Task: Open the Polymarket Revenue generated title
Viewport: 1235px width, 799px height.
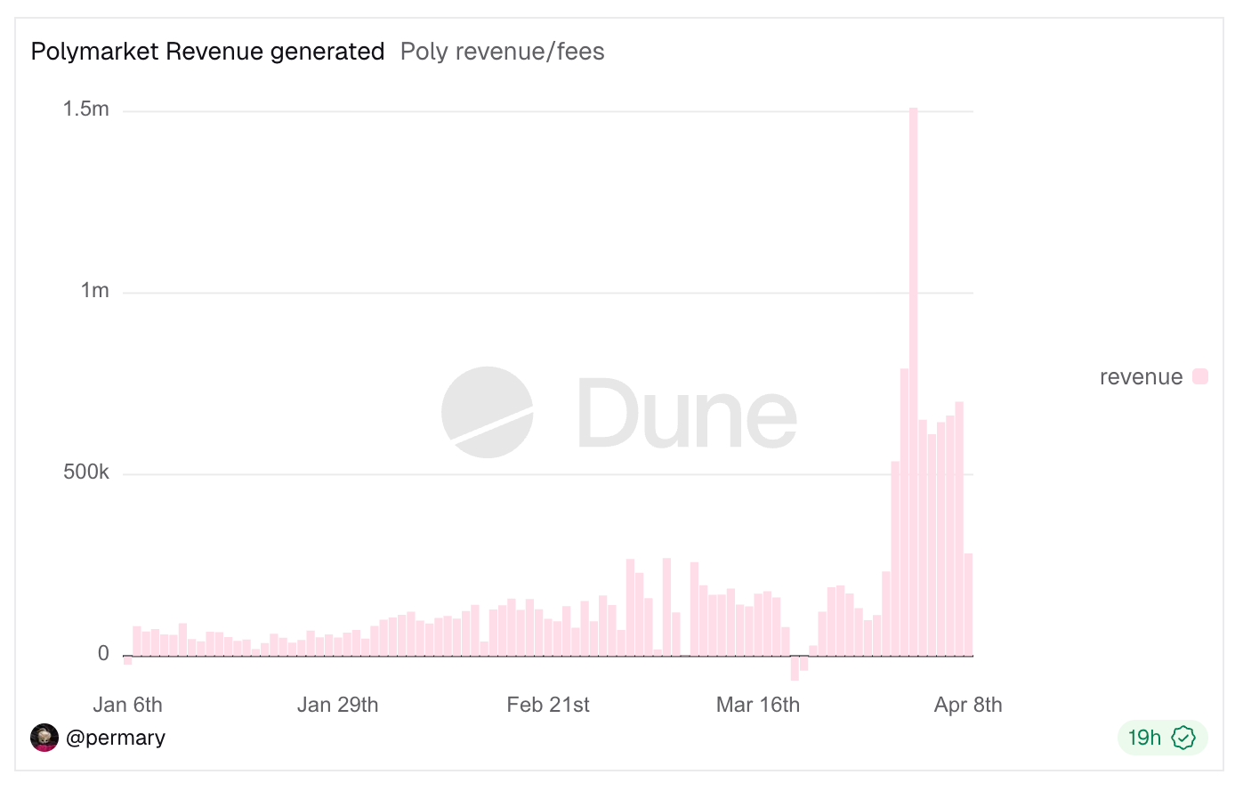Action: tap(207, 52)
